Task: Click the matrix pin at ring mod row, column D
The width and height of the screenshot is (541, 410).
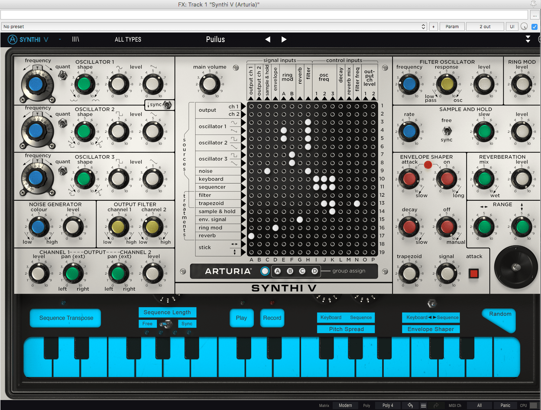Action: tap(275, 228)
